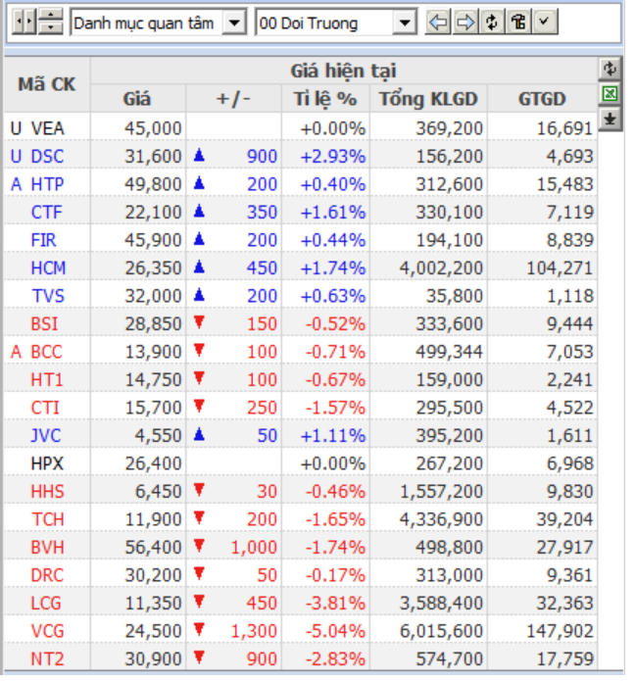635x681 pixels.
Task: Select the CTI stock code
Action: tap(45, 408)
